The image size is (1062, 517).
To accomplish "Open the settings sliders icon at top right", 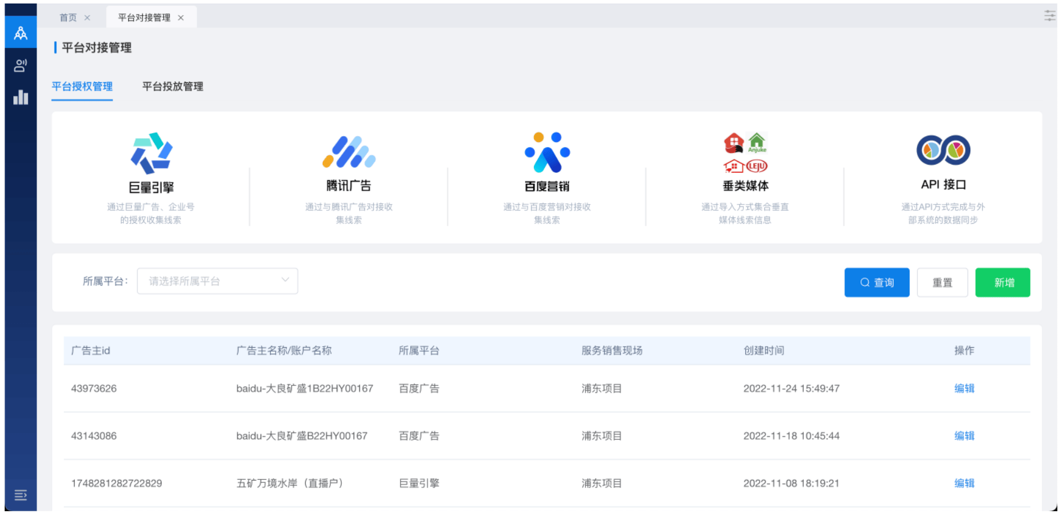I will [1049, 16].
